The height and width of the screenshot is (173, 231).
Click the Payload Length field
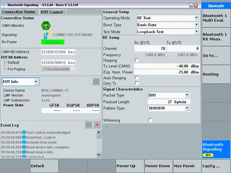pos(169,102)
